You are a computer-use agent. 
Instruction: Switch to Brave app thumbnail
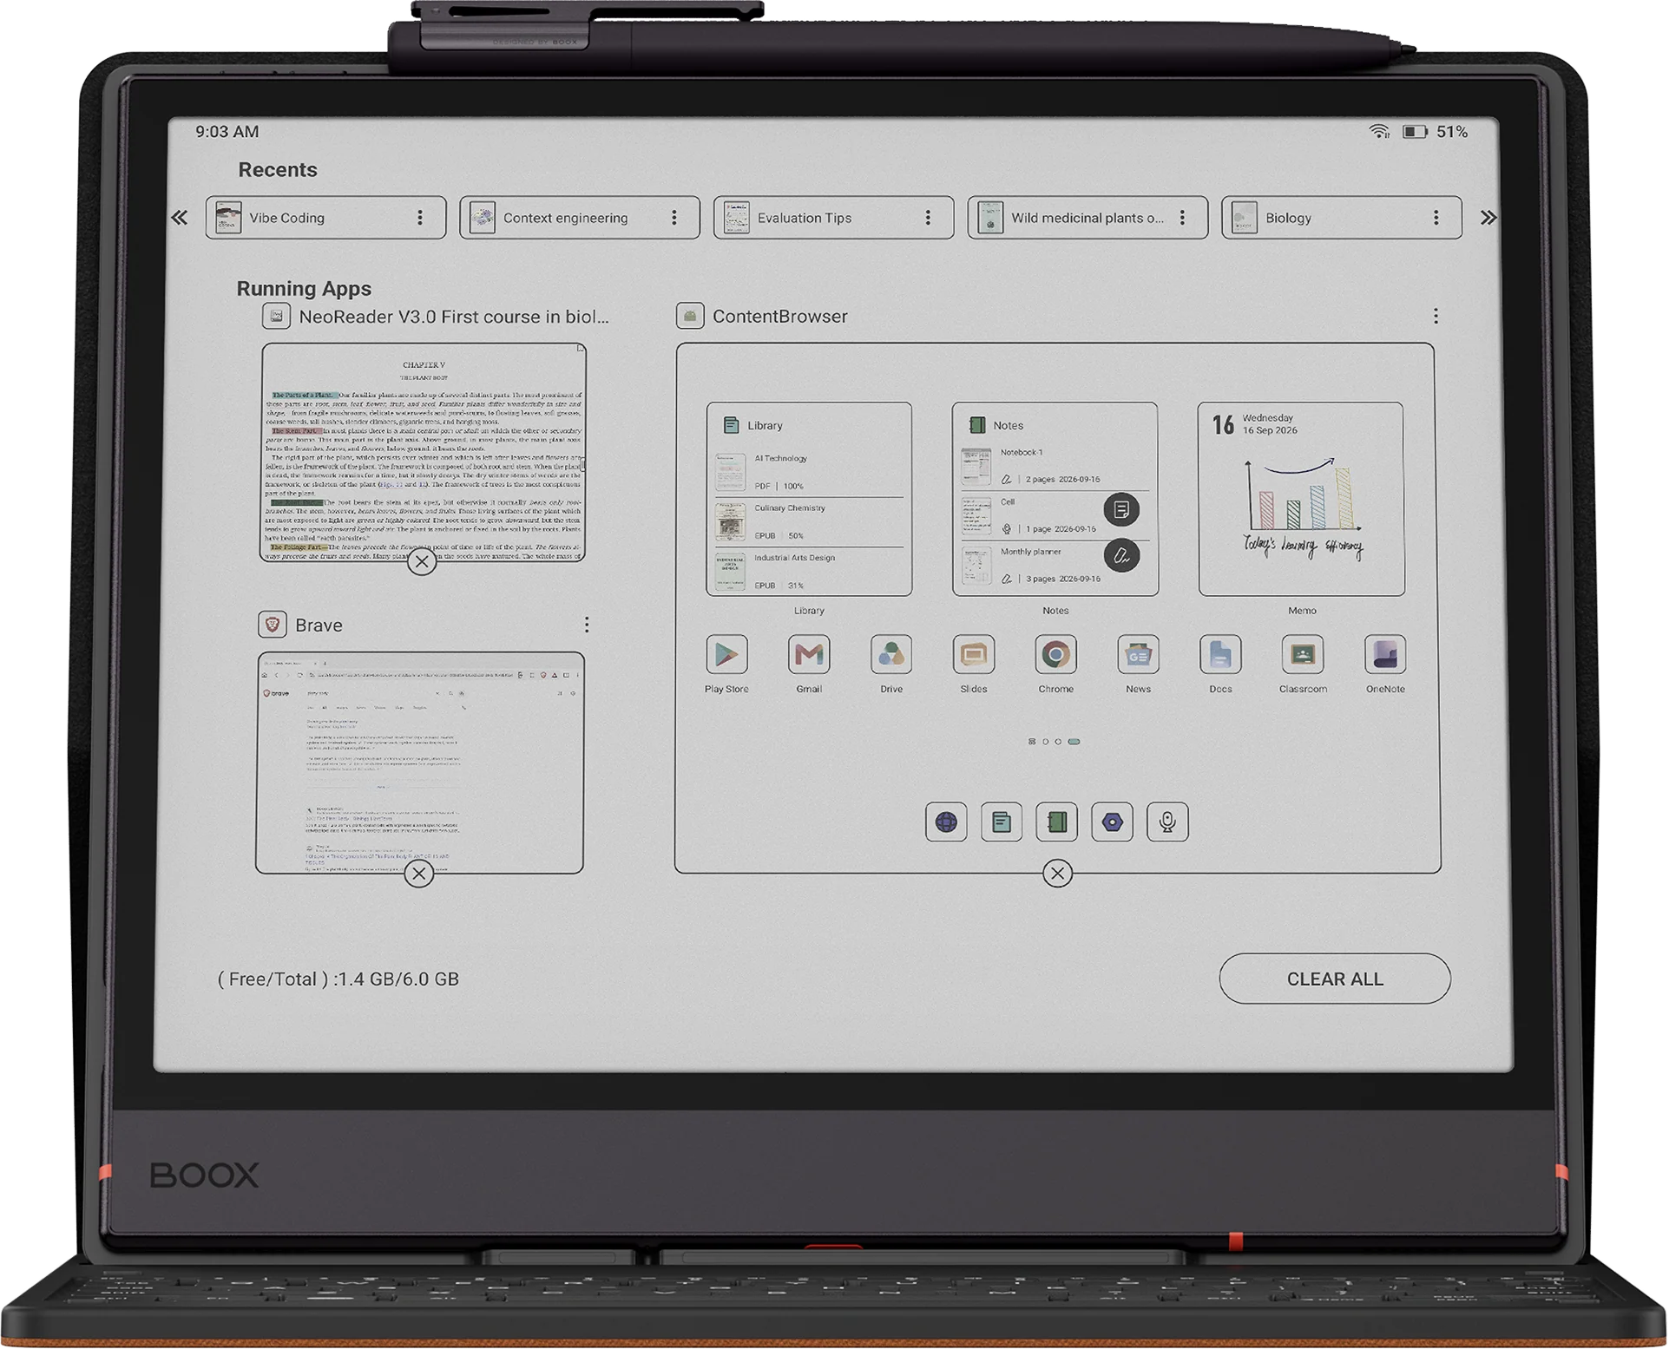420,763
